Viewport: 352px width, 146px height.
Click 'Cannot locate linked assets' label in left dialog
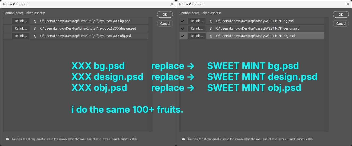tap(24, 13)
